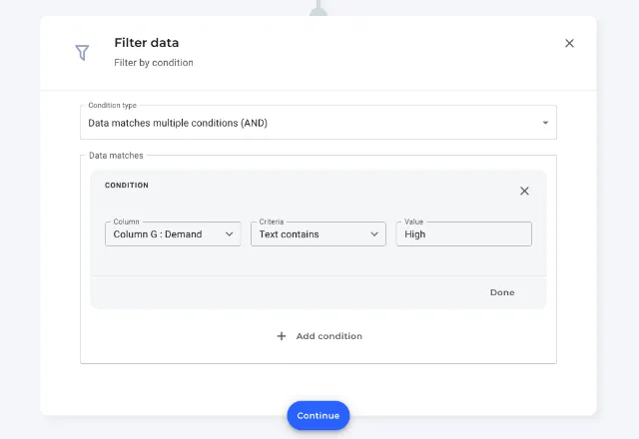The height and width of the screenshot is (439, 639).
Task: Close the Filter data dialog
Action: (569, 43)
